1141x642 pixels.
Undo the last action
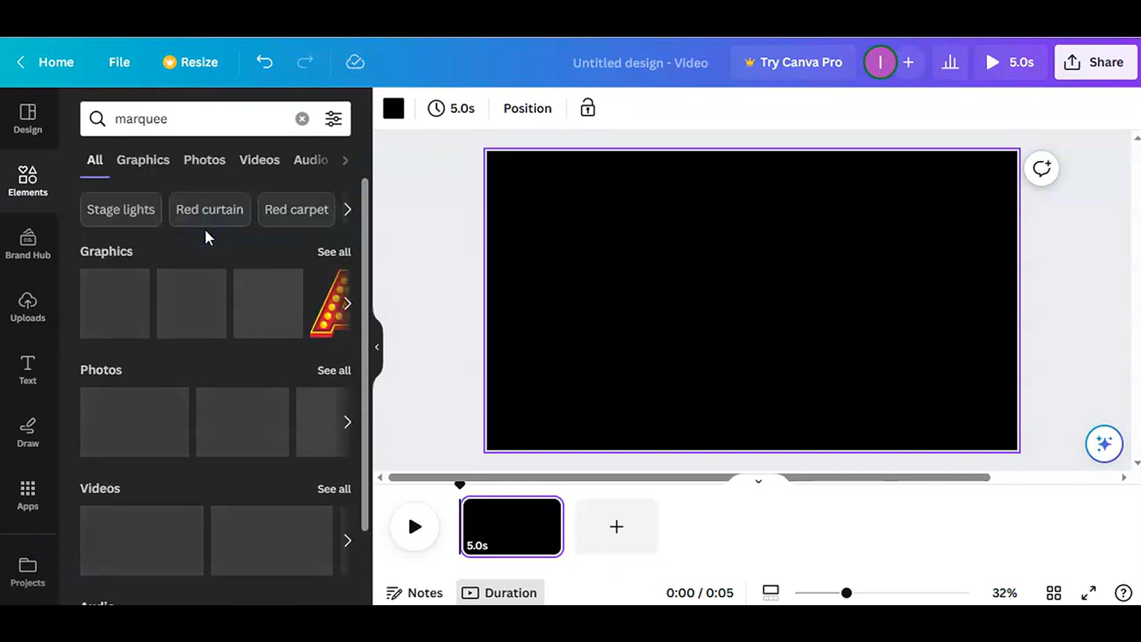[x=264, y=62]
